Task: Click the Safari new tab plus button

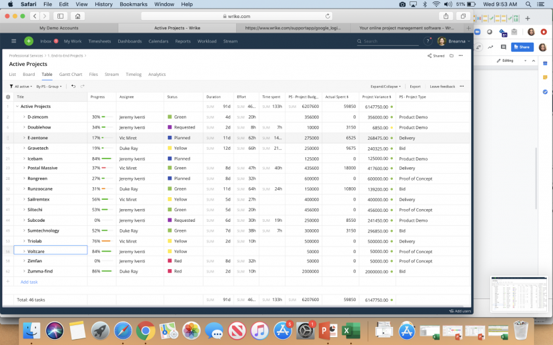Action: click(x=468, y=28)
